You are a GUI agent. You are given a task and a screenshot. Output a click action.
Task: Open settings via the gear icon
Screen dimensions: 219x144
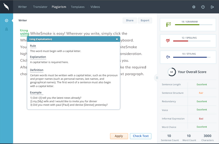click(194, 7)
